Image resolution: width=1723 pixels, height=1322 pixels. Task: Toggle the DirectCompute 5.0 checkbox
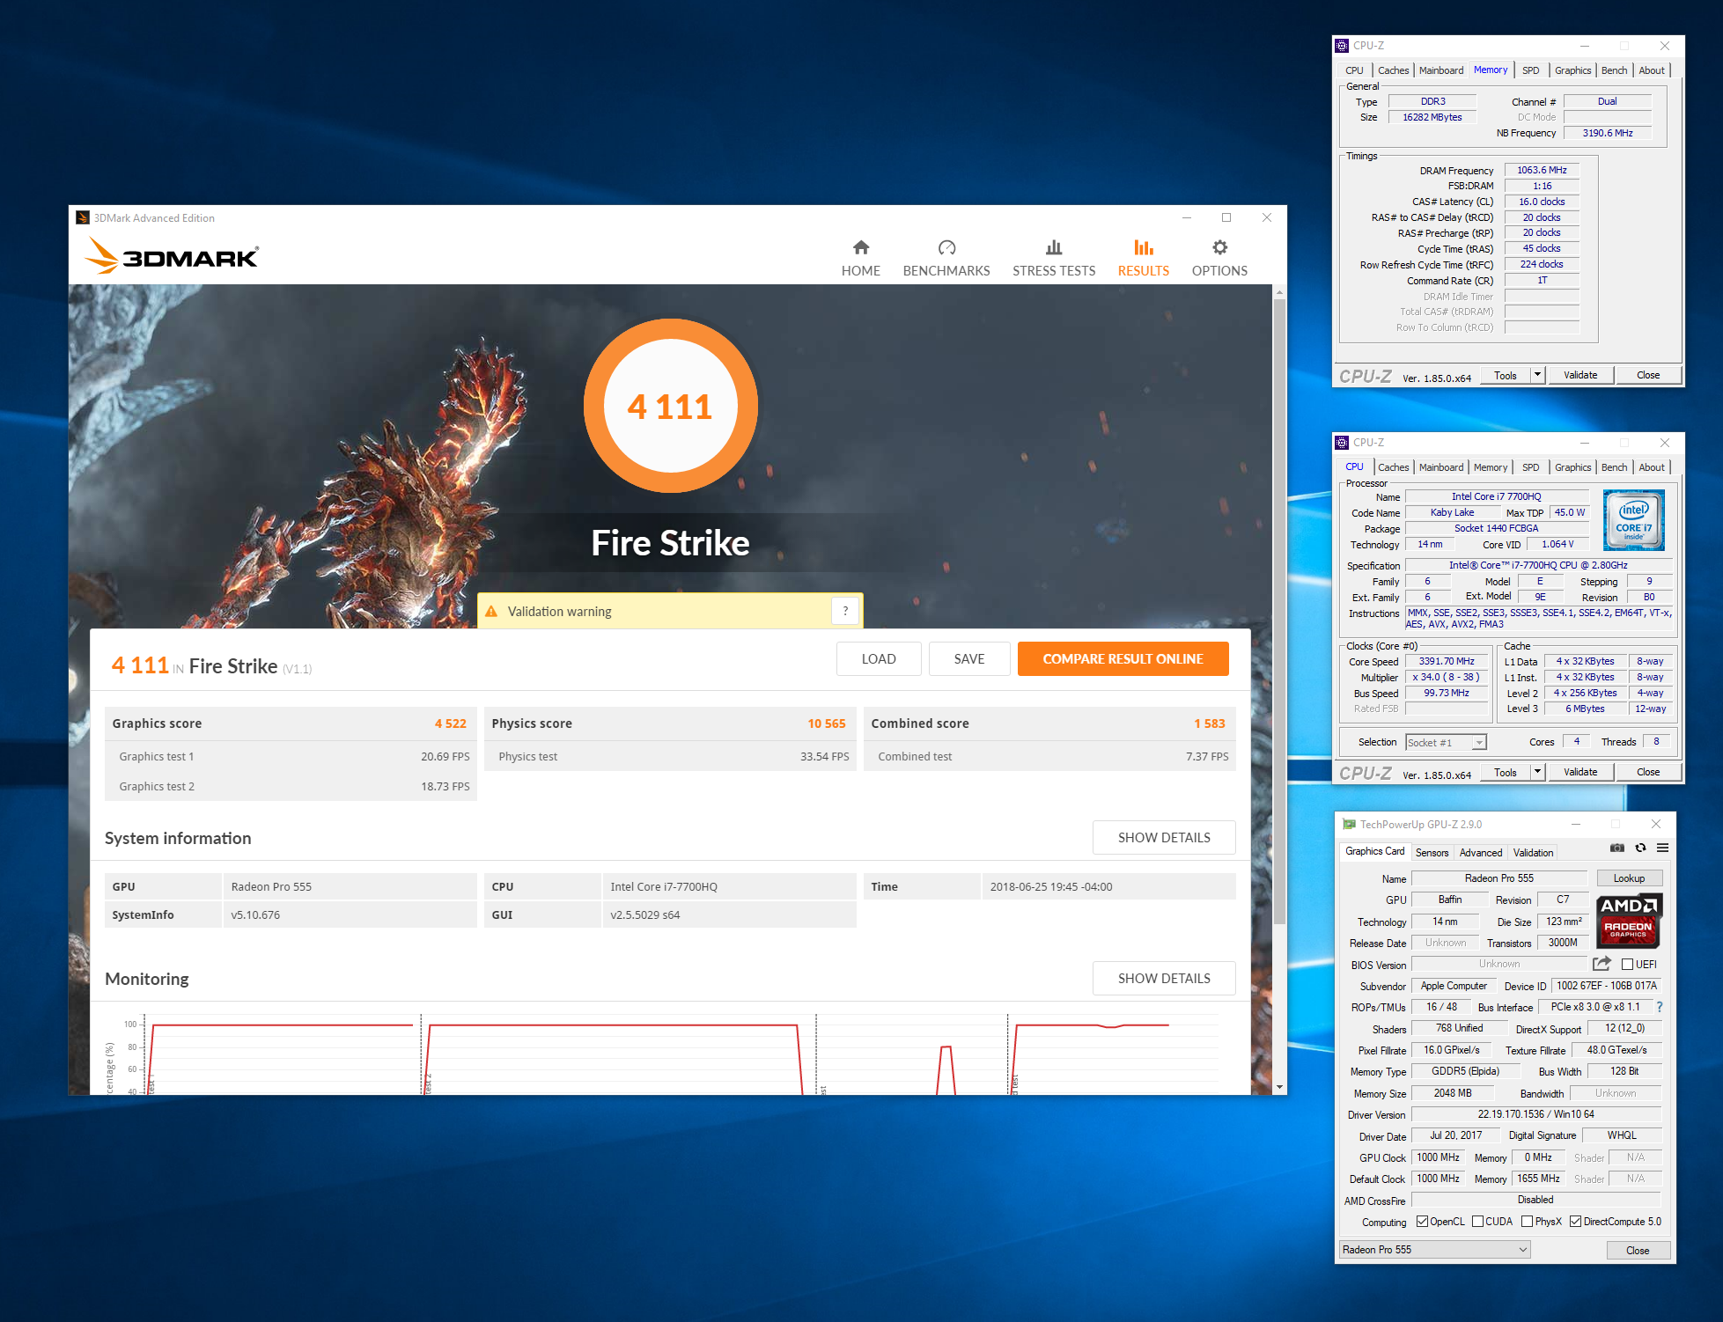(x=1575, y=1222)
